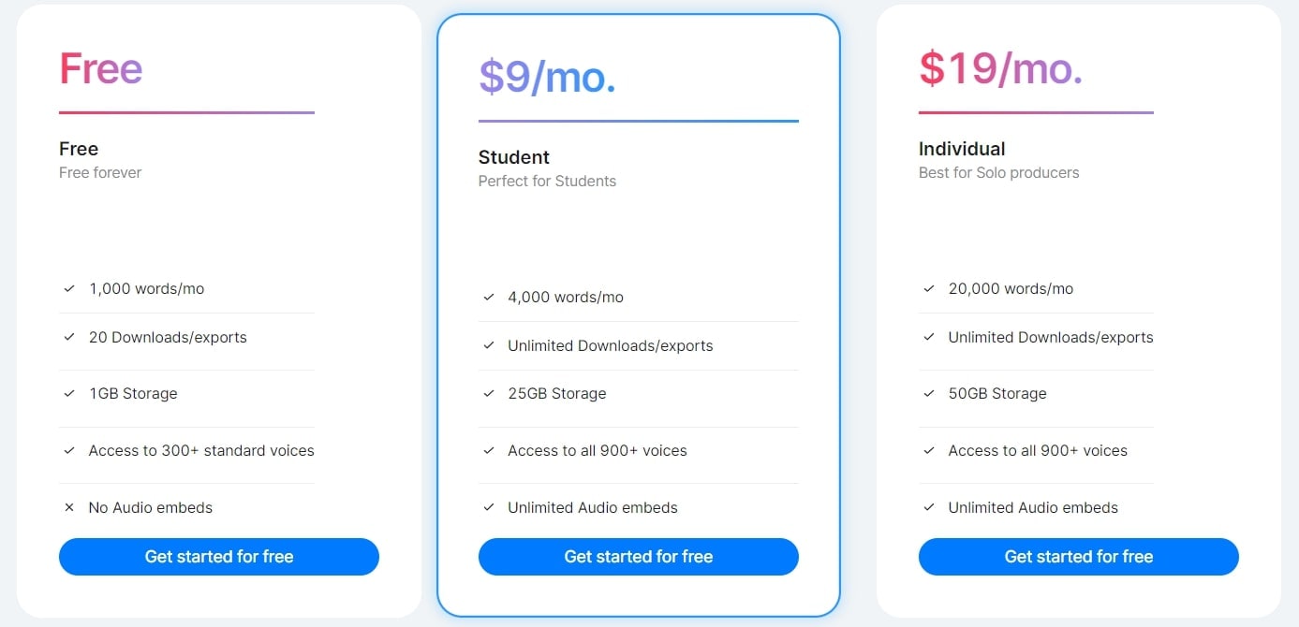Click checkmark icon beside 1,000 words/mo

(x=69, y=289)
